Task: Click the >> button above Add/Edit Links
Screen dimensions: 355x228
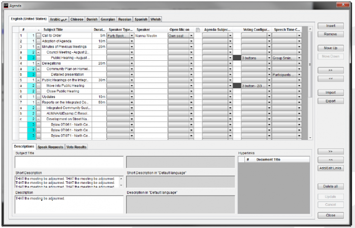Action: (330, 151)
